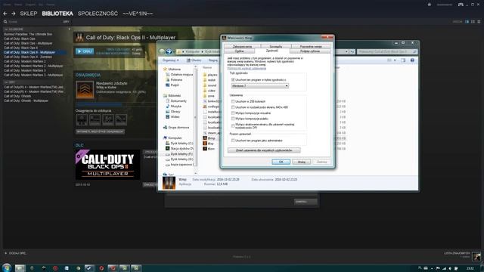Open SPOŁECZNOŚĆ section in Steam
The image size is (484, 272).
[x=98, y=14]
